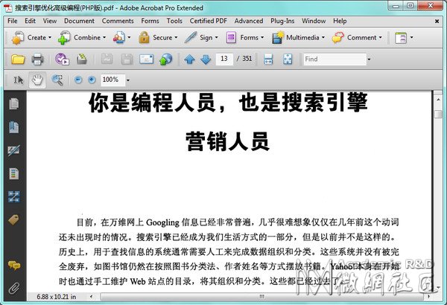Click the Preflight checkmark icon
The height and width of the screenshot is (305, 447).
(x=62, y=60)
